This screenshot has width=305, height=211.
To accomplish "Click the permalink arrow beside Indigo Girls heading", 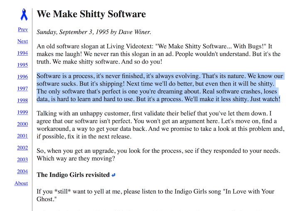I will point(113,175).
